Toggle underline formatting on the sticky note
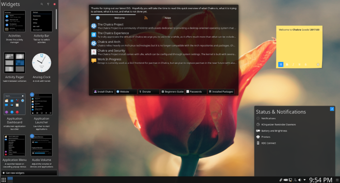The image size is (340, 183). point(300,64)
